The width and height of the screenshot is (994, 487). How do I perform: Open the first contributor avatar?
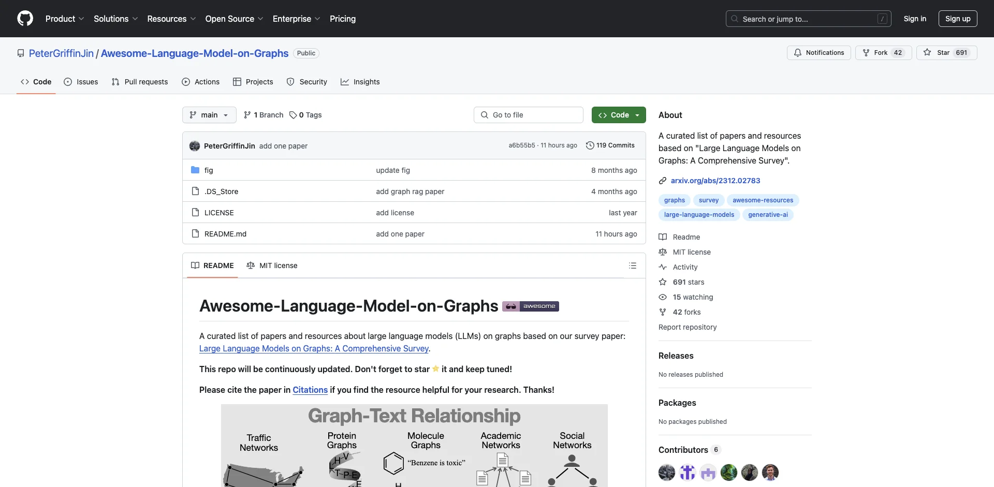click(x=667, y=473)
